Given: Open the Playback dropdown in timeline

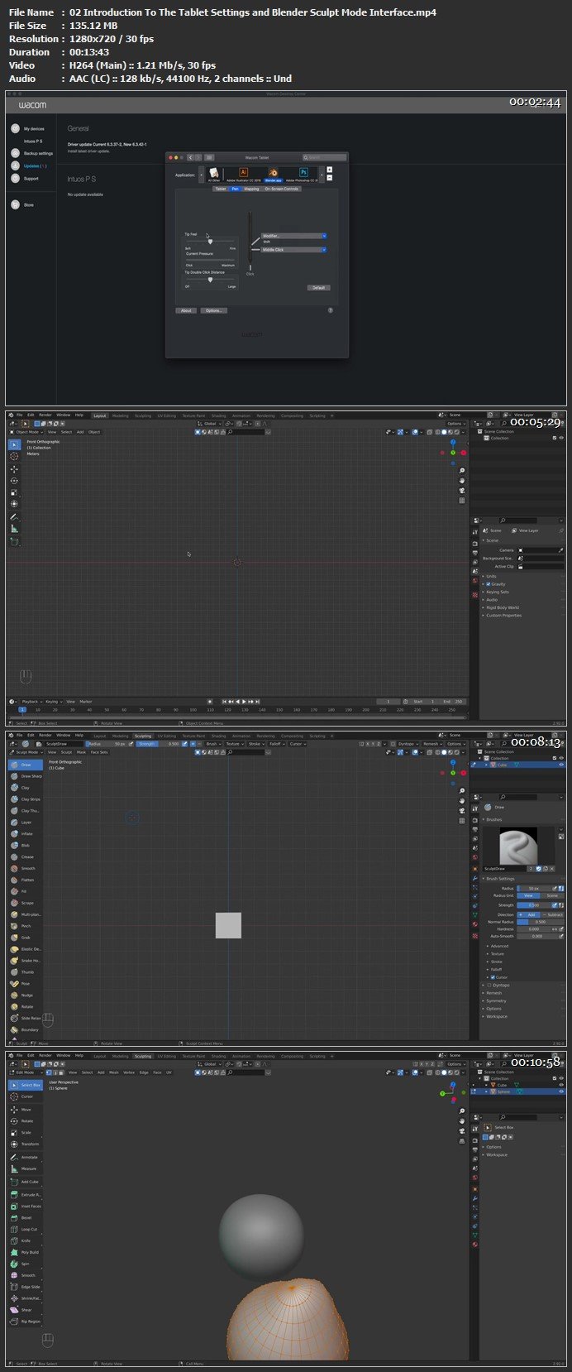Looking at the screenshot, I should coord(31,702).
